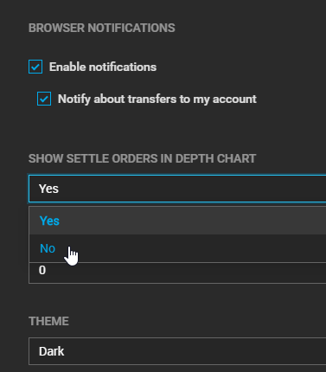Click the checkmark icon next to Notify about transfers
The width and height of the screenshot is (326, 372).
click(44, 99)
